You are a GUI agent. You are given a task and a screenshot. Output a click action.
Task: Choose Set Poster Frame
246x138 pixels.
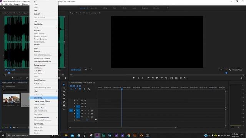[x=44, y=108]
